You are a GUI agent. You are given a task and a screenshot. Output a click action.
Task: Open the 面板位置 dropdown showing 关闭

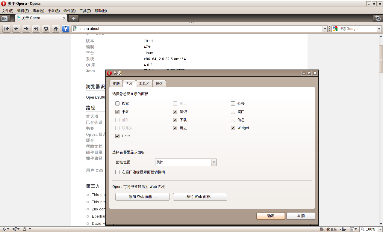coord(186,162)
